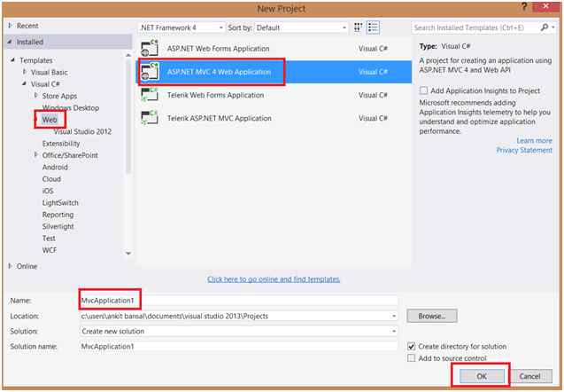Select Android template category
Screen dimensions: 564x392
click(x=55, y=167)
